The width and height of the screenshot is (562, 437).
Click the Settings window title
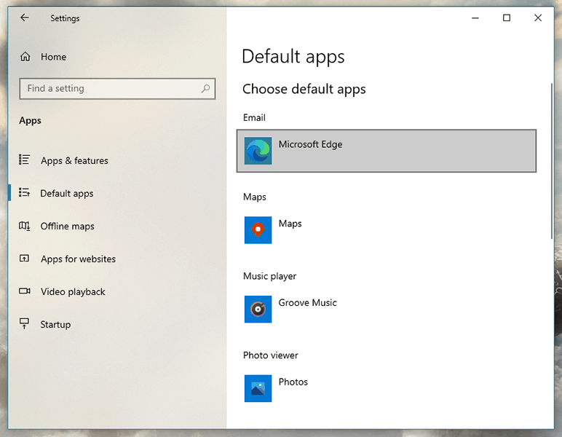pos(65,18)
